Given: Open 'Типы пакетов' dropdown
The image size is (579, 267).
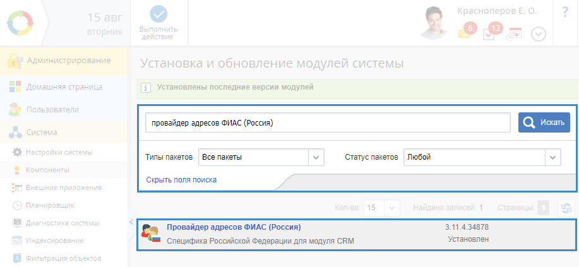Looking at the screenshot, I should point(316,157).
